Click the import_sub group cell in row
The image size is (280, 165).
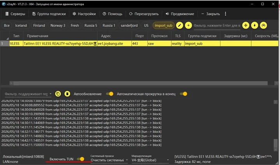[x=202, y=43]
